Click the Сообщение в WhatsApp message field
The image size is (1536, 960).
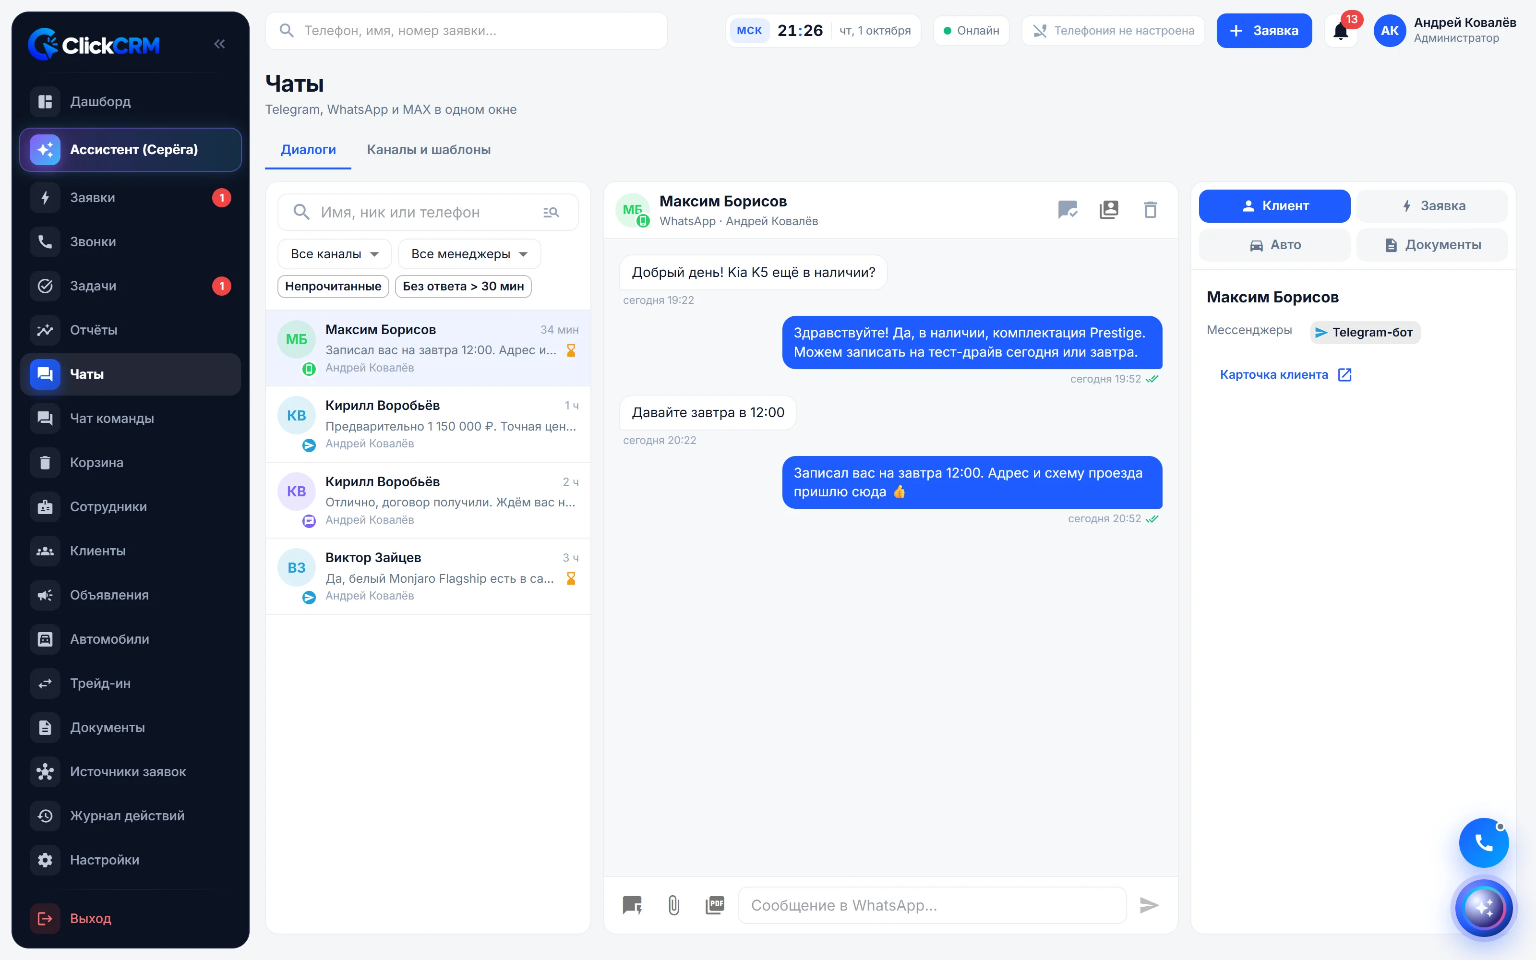tap(932, 905)
